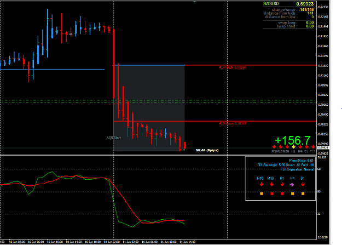Click the -141/146 change/range value
This screenshot has width=342, height=245.
point(306,10)
